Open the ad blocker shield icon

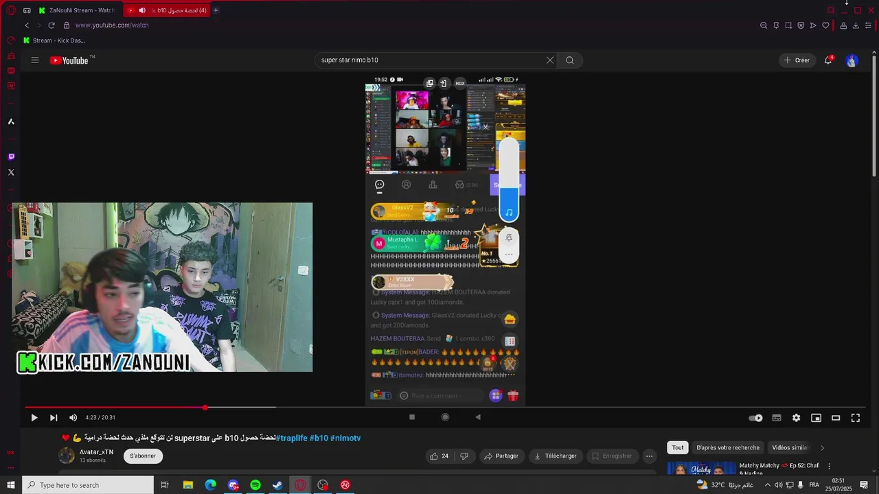pyautogui.click(x=801, y=25)
